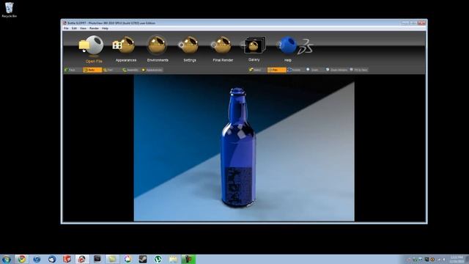
Task: Open the Appearances library
Action: click(124, 45)
